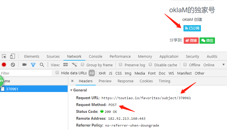Filter requests by Media
The image size is (227, 130).
[x=140, y=73]
